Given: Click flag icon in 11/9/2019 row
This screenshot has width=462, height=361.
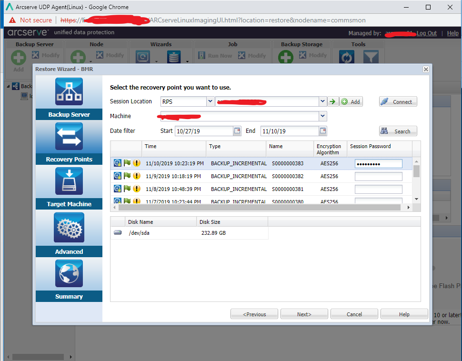Looking at the screenshot, I should click(x=127, y=176).
